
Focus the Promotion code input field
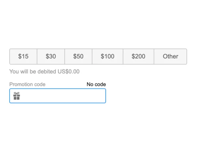pos(58,96)
